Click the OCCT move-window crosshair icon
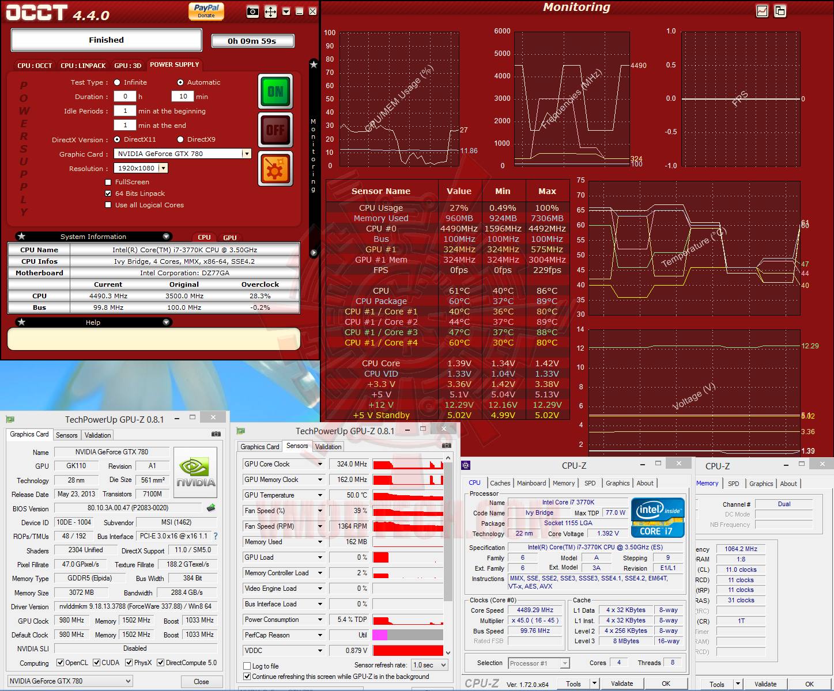834x691 pixels. pos(270,11)
